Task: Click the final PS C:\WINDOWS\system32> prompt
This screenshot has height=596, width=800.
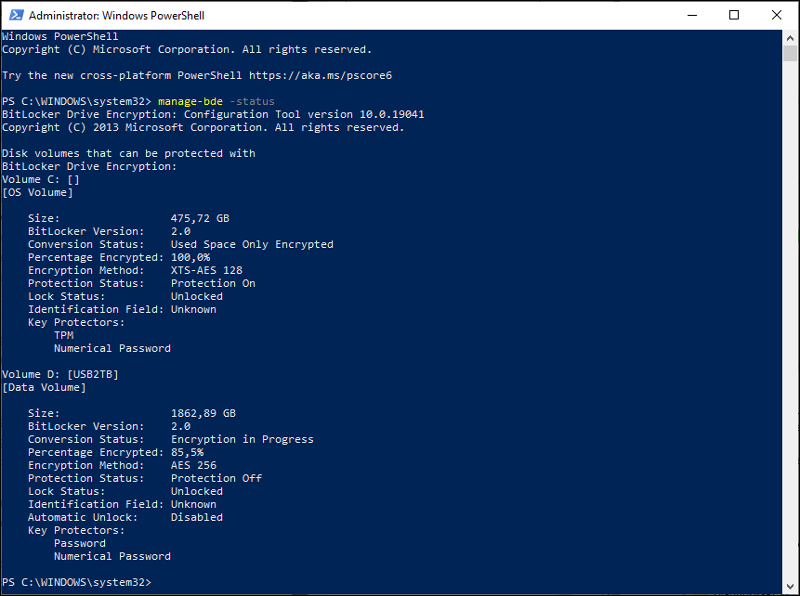Action: tap(77, 582)
